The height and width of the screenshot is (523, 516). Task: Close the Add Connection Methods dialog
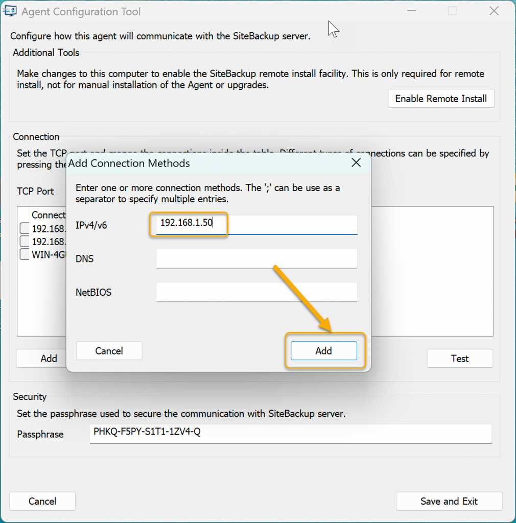356,163
